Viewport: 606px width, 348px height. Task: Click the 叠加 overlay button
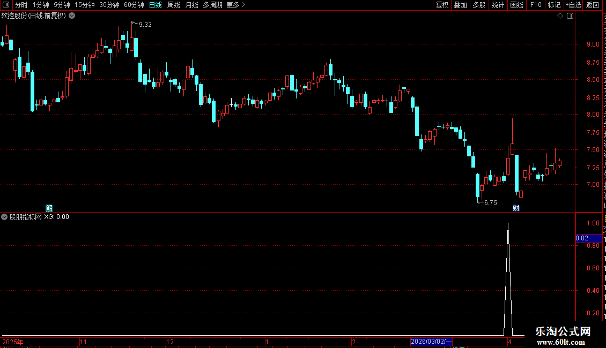(460, 5)
